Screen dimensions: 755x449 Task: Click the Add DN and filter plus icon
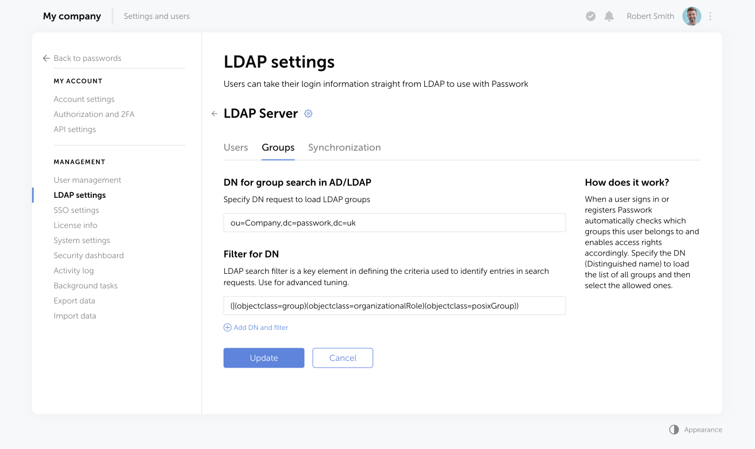pos(227,327)
